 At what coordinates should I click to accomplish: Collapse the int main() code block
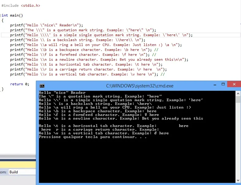(x=1, y=15)
